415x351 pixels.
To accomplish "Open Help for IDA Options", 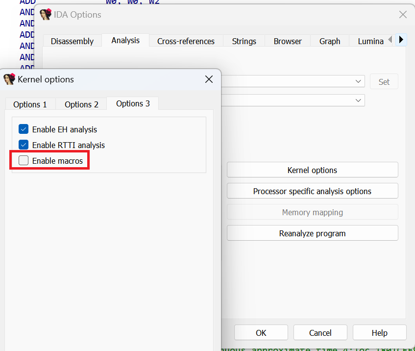I will click(x=380, y=333).
